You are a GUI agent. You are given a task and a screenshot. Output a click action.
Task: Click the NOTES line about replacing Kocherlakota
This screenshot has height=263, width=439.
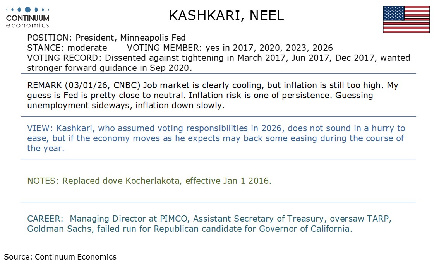[149, 181]
